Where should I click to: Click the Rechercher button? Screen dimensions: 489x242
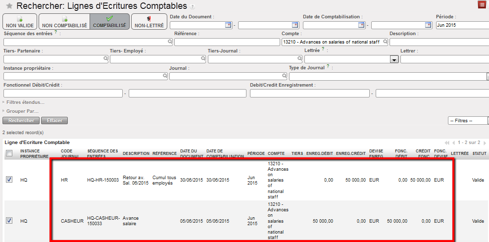click(21, 120)
